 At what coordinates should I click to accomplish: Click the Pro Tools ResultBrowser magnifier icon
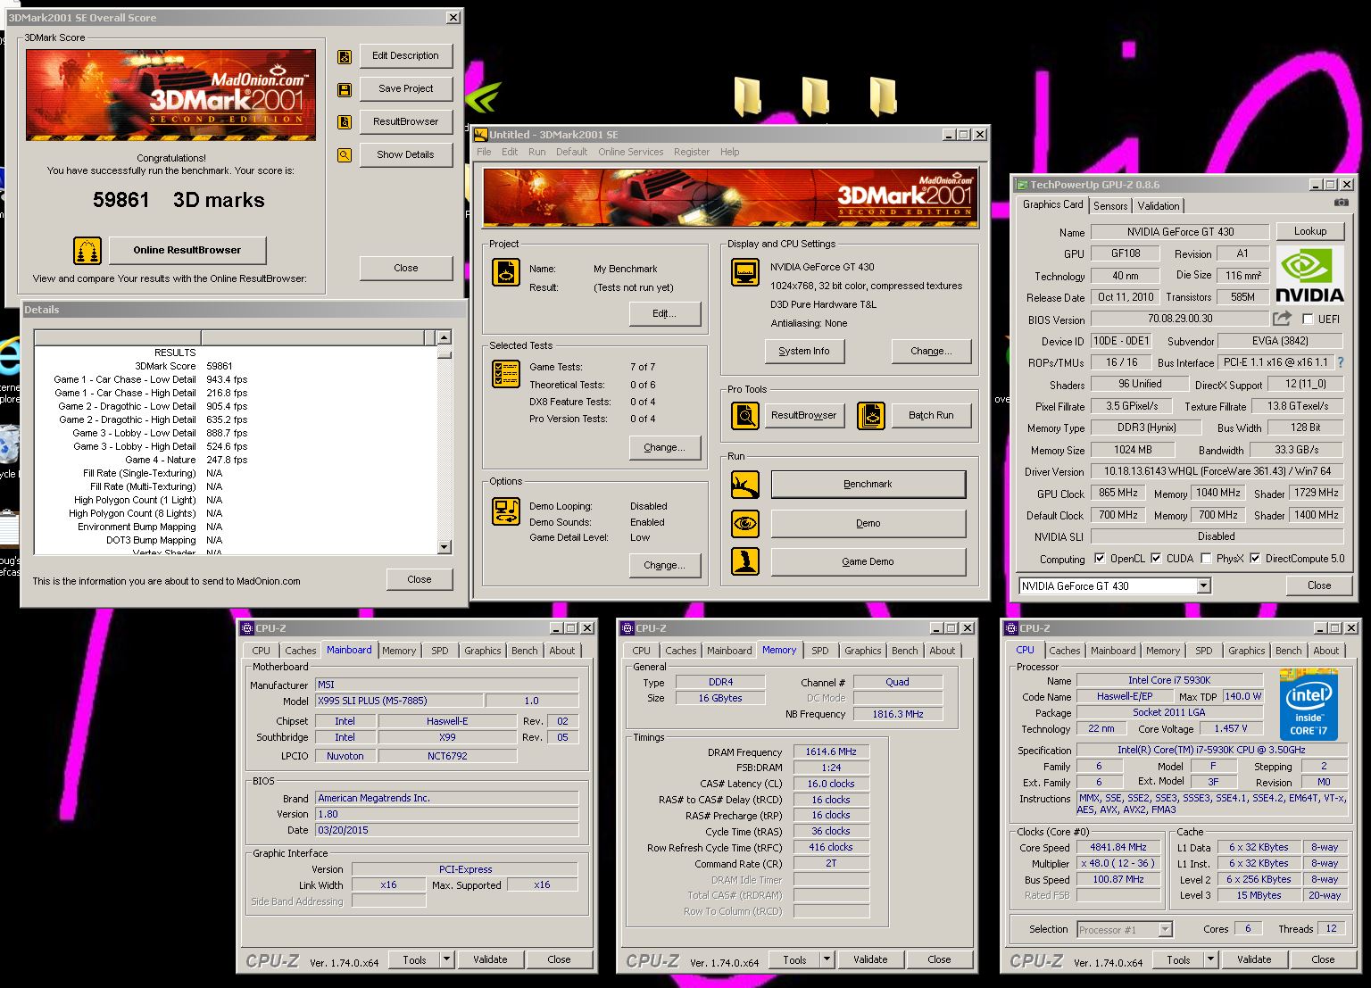click(745, 416)
